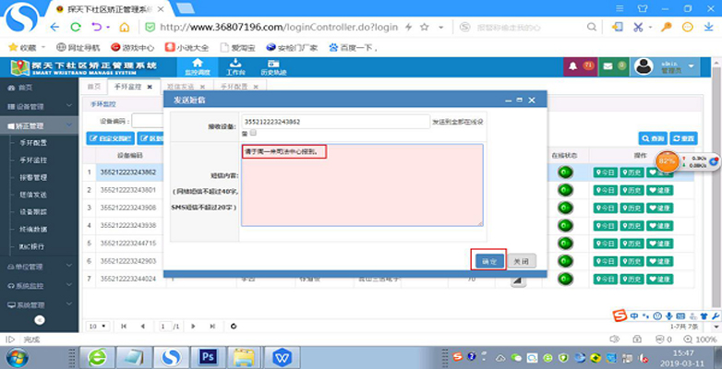Click the 关闭 button in the dialog
This screenshot has height=369, width=722.
[x=522, y=261]
